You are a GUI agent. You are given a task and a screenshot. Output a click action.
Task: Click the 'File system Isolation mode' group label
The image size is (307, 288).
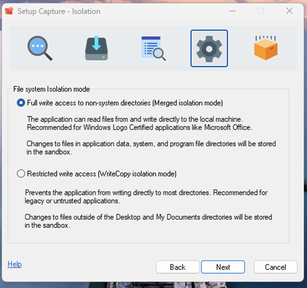(51, 89)
